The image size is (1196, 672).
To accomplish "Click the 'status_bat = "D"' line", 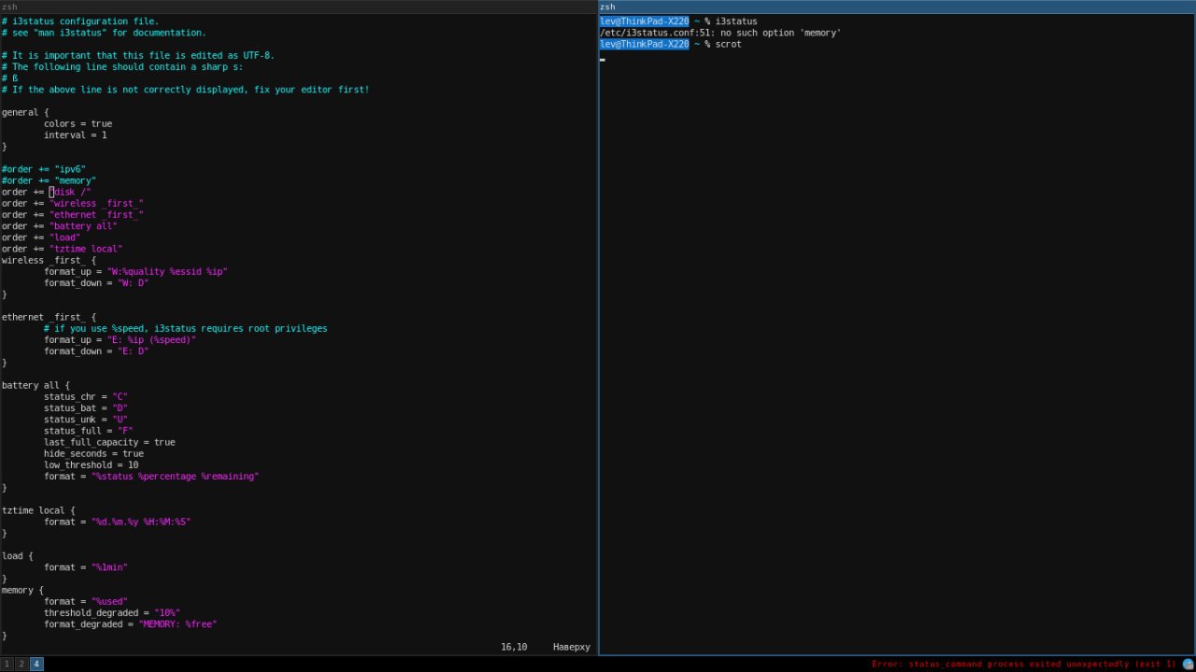I will [86, 407].
